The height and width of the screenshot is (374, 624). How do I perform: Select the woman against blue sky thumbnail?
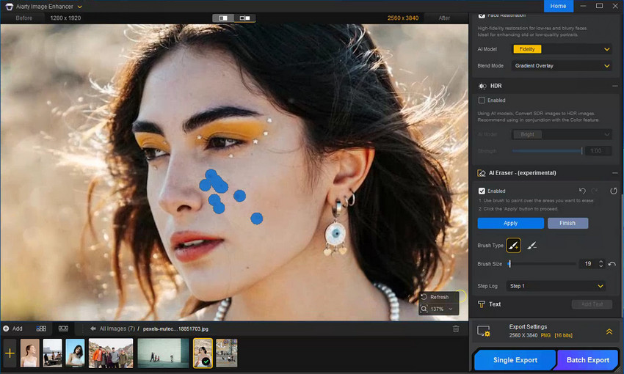pos(75,353)
